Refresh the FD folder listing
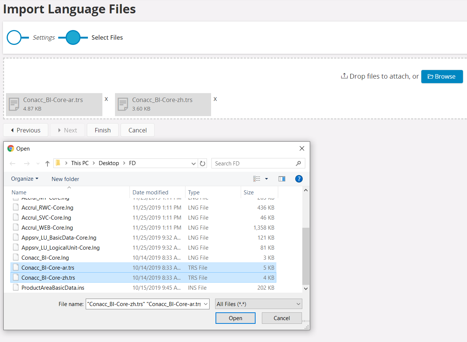This screenshot has height=342, width=467. (203, 164)
